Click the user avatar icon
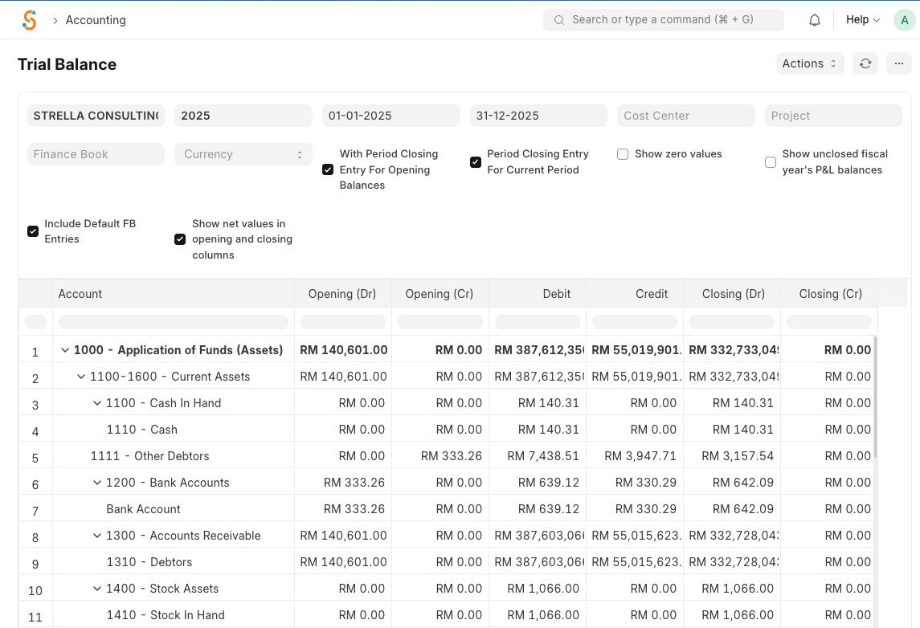The width and height of the screenshot is (920, 628). coord(905,20)
